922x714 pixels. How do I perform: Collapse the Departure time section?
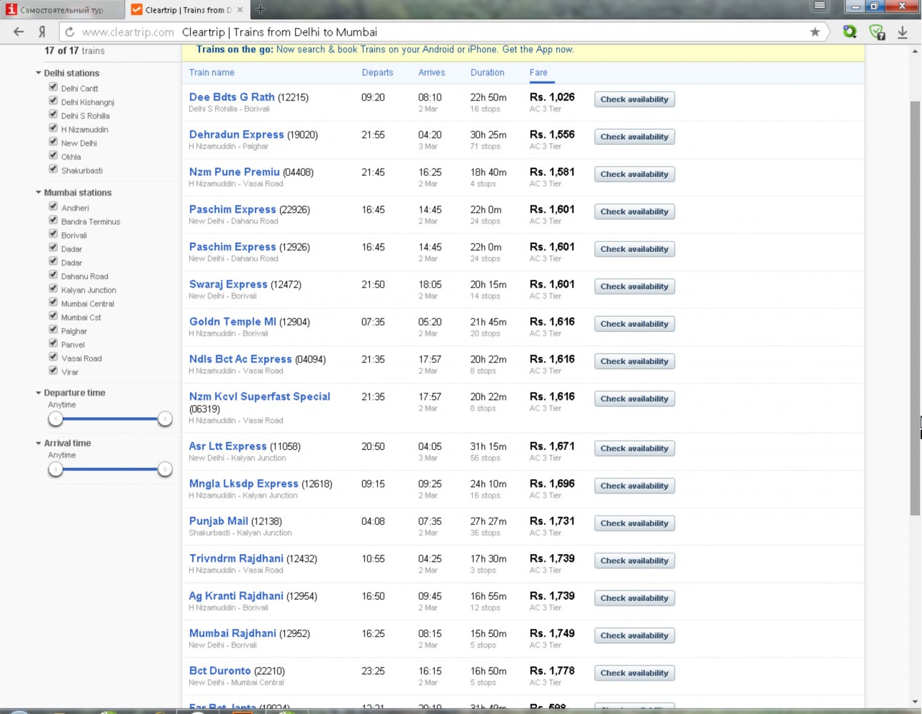[39, 393]
